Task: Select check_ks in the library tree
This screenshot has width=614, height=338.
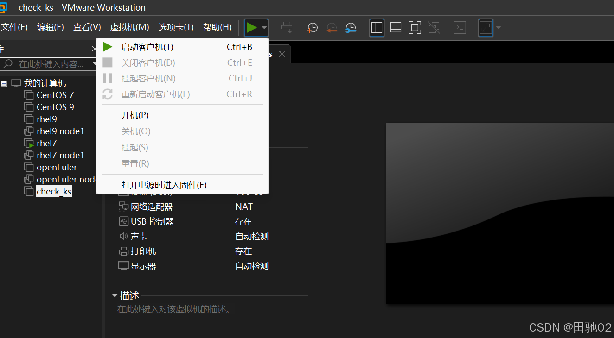Action: tap(54, 191)
